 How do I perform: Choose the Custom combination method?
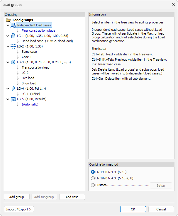point(93,185)
